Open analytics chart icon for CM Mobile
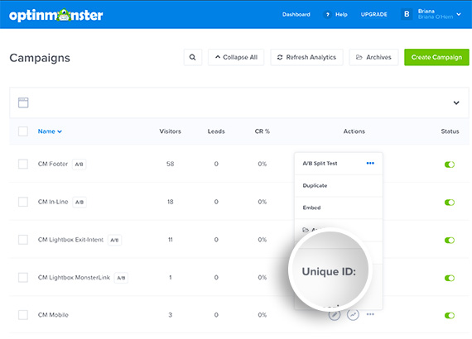The width and height of the screenshot is (472, 339). [x=353, y=315]
